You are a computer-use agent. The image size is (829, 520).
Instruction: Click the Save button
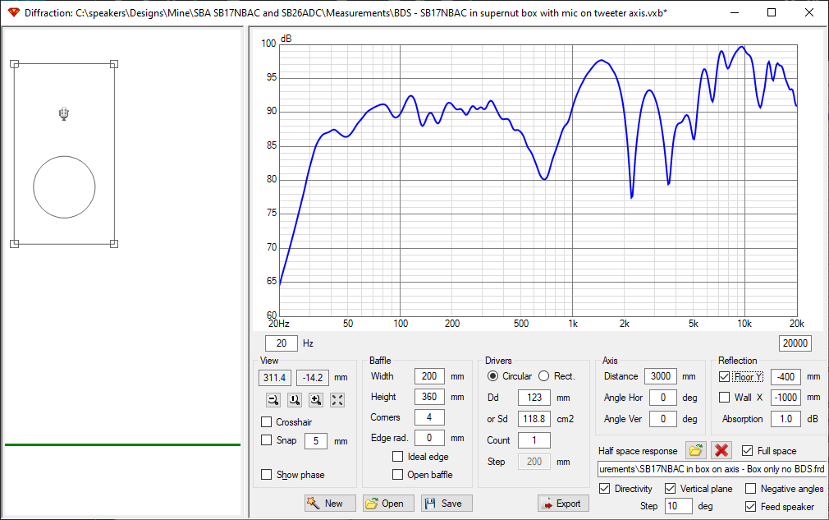[x=447, y=503]
